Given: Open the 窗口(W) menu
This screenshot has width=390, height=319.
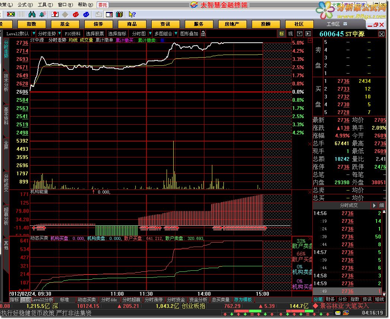Looking at the screenshot, I should [x=65, y=4].
